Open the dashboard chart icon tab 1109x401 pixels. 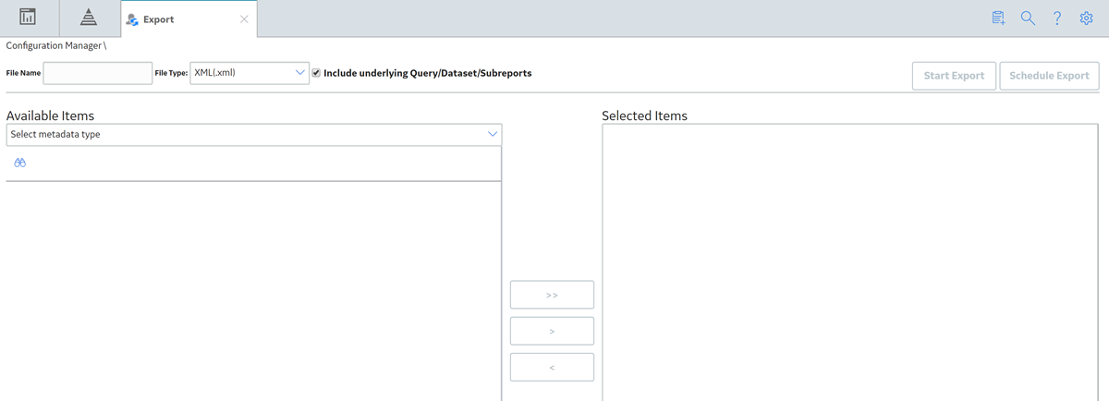pos(29,18)
